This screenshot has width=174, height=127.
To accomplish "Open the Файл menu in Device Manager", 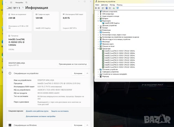I will (97, 5).
